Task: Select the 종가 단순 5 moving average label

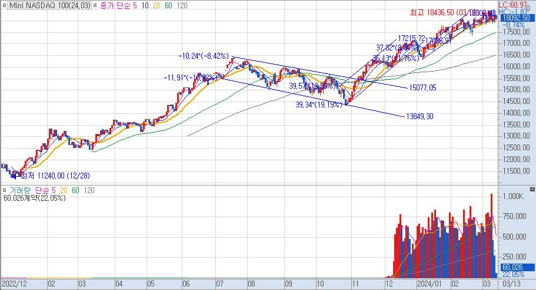Action: click(118, 5)
